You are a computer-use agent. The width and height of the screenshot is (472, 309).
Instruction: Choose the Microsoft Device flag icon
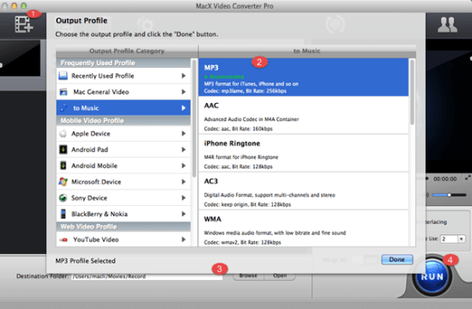[63, 182]
